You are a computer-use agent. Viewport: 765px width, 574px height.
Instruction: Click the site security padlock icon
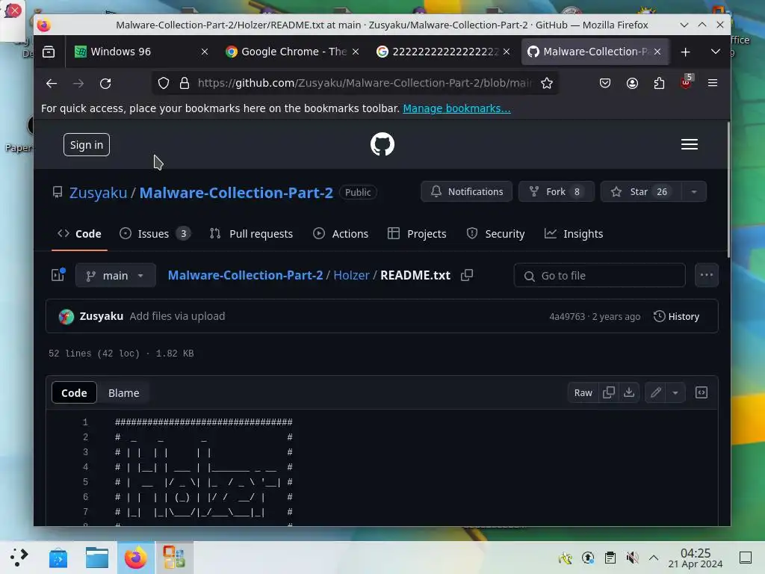tap(185, 84)
